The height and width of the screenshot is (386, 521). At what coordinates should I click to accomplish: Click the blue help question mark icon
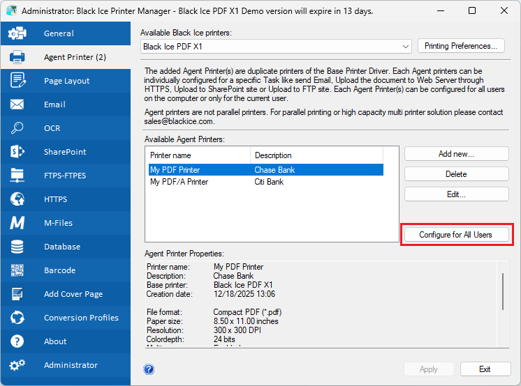149,369
